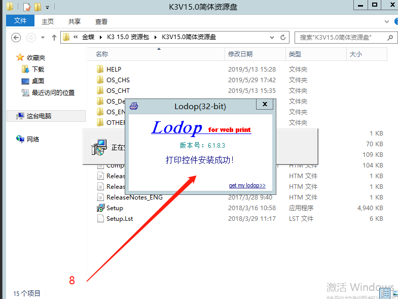
Task: Expand the arrow after K3 15.0 资源包
Action: point(156,38)
